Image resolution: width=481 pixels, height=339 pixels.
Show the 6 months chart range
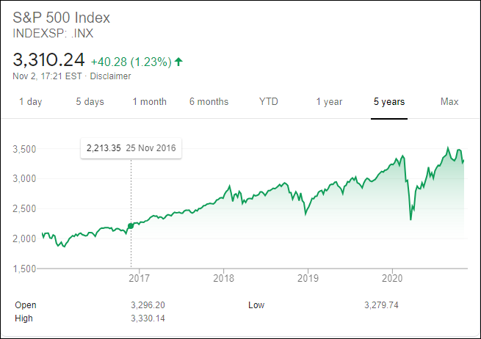(209, 102)
